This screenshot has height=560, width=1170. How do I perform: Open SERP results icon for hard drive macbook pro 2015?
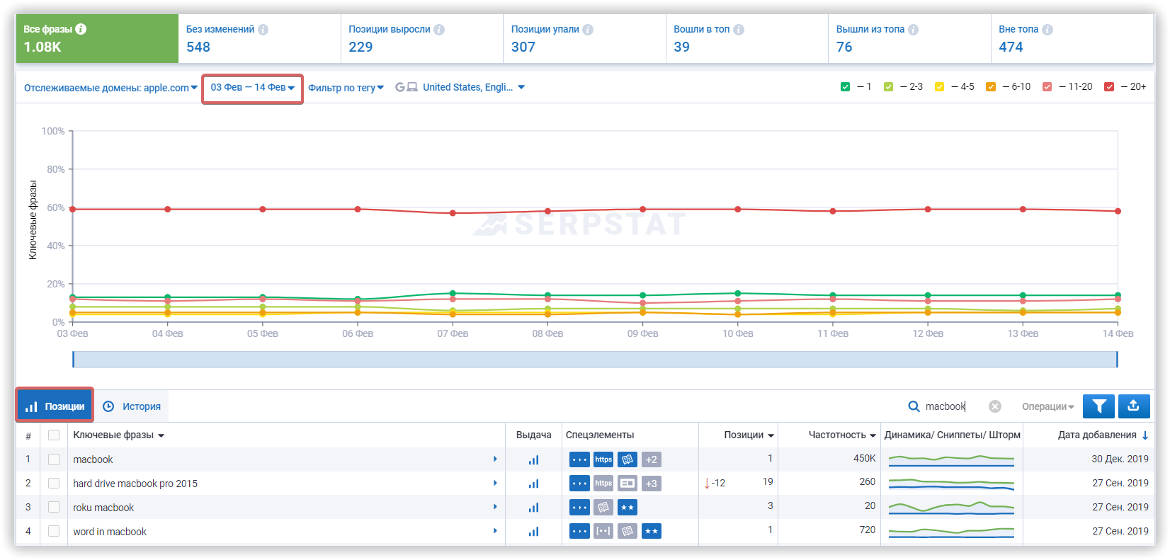tap(533, 484)
